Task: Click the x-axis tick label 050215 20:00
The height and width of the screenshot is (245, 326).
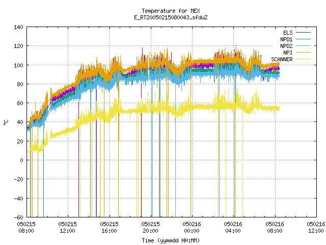Action: pyautogui.click(x=150, y=228)
